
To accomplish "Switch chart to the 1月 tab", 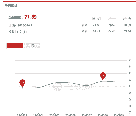I will tap(32, 46).
